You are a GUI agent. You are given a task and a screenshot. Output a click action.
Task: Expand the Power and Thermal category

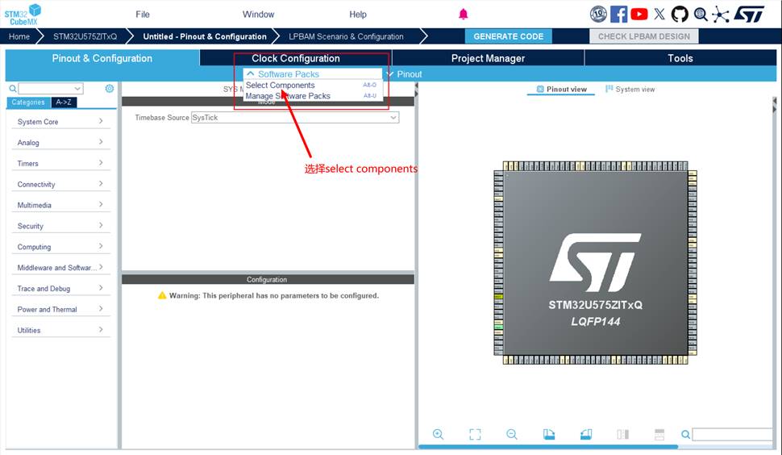(x=60, y=309)
